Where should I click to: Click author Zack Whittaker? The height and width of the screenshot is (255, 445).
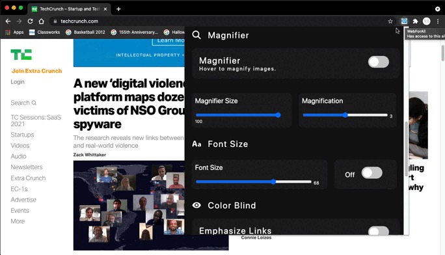(x=90, y=155)
